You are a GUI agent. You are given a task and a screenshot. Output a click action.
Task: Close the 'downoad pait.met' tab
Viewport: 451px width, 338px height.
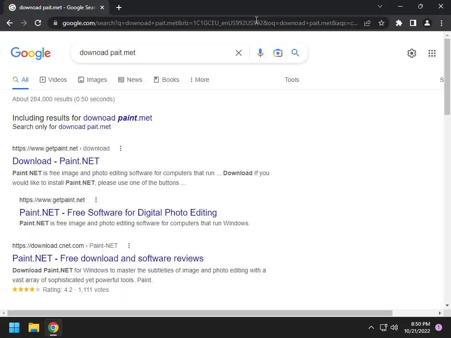coord(102,7)
